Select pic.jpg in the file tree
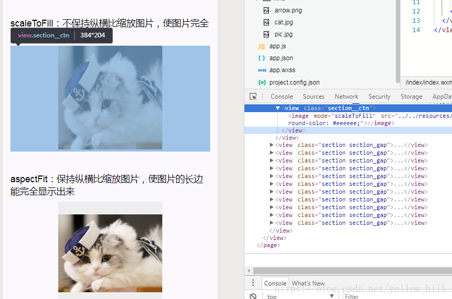452x299 pixels. click(283, 34)
